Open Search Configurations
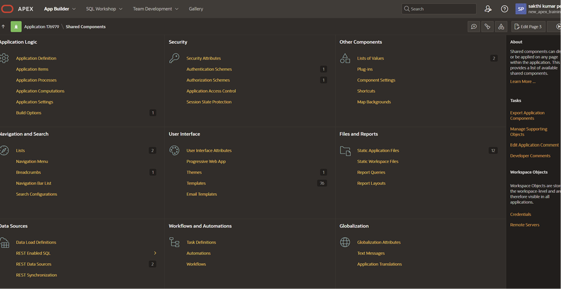The image size is (561, 289). tap(36, 194)
